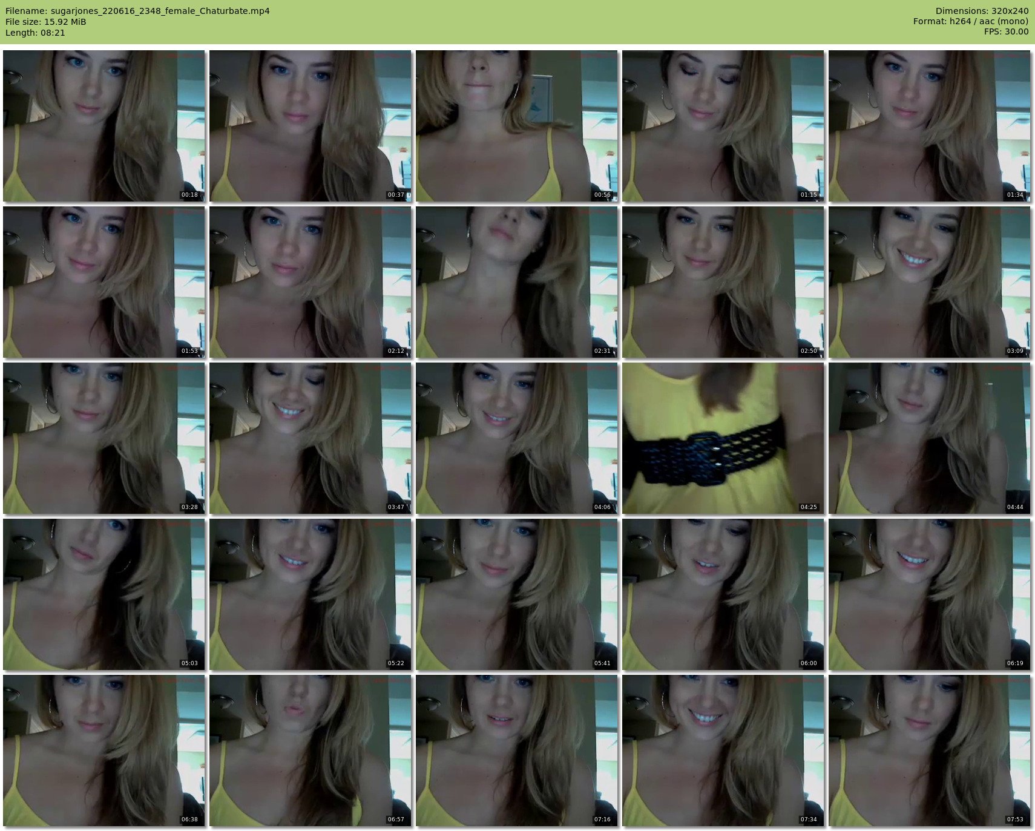
Task: Click the thumbnail marked 04:44
Action: [x=930, y=438]
